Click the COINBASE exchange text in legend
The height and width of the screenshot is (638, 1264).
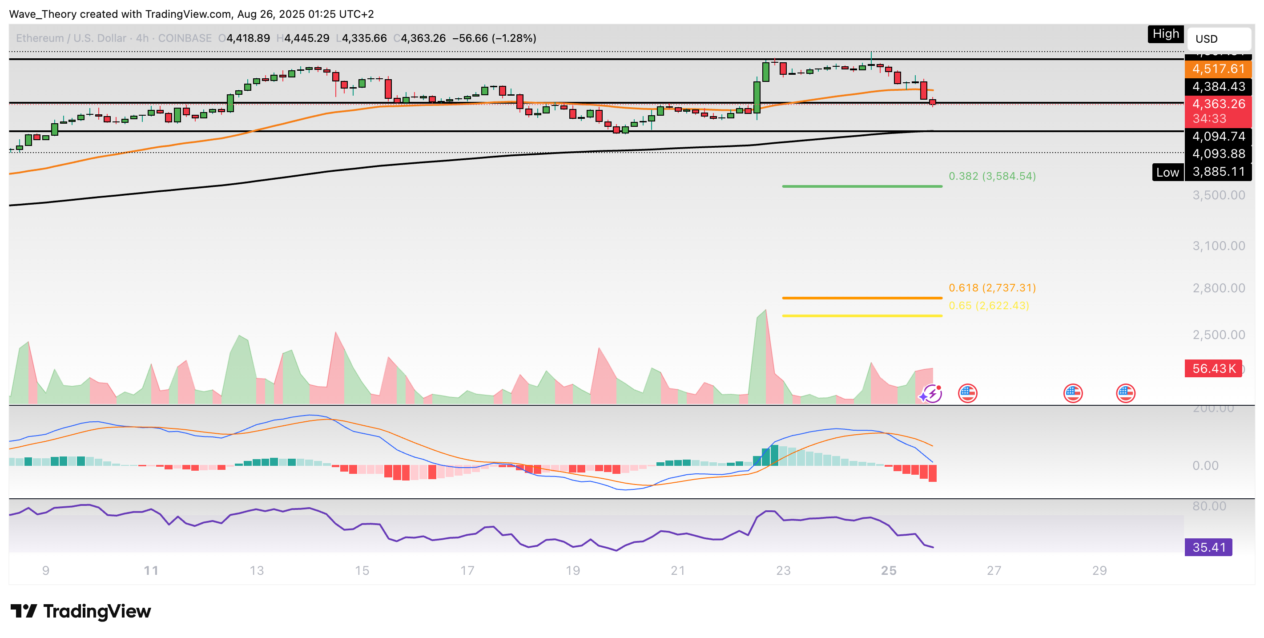click(x=185, y=38)
